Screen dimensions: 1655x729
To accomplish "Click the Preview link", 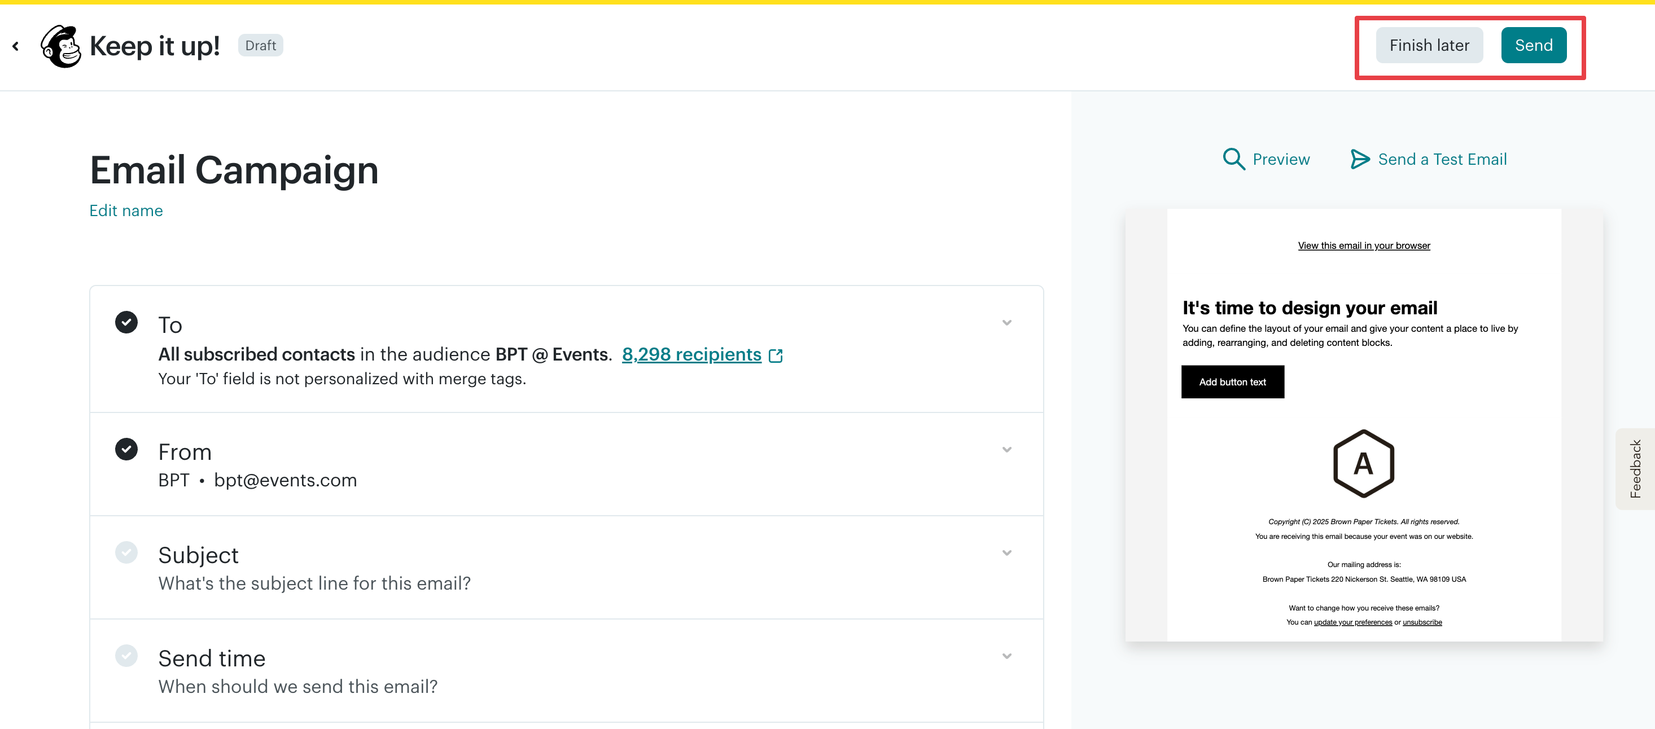I will click(1280, 159).
